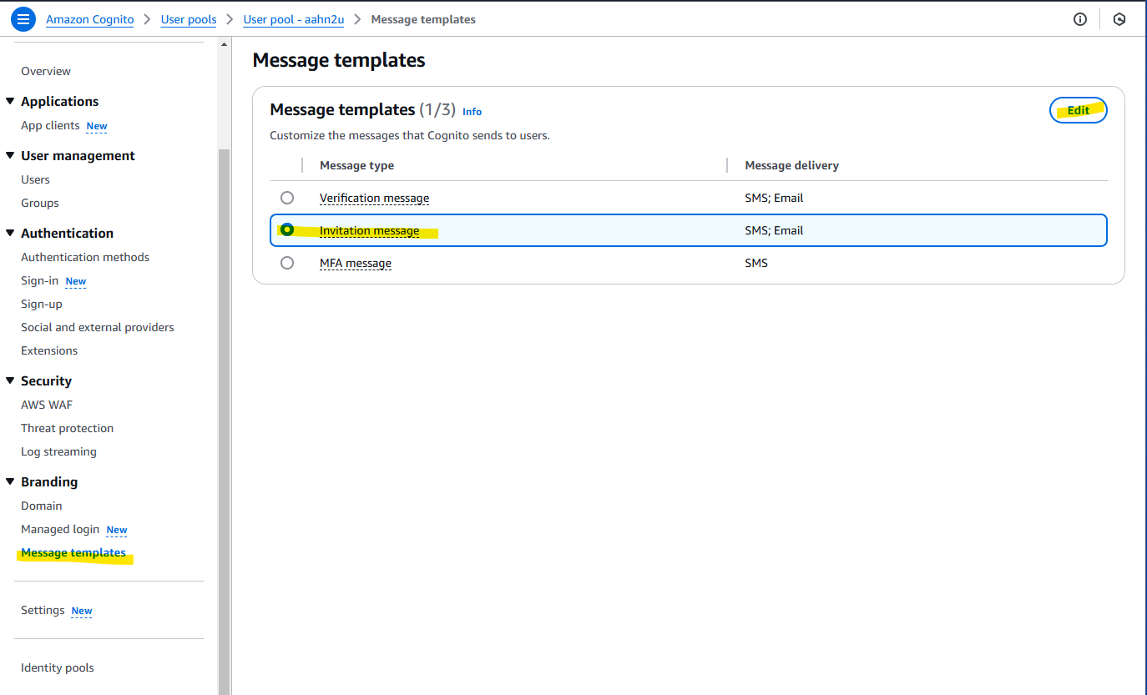Select the Invitation message radio button
Screen dimensions: 1147x695
click(x=287, y=229)
